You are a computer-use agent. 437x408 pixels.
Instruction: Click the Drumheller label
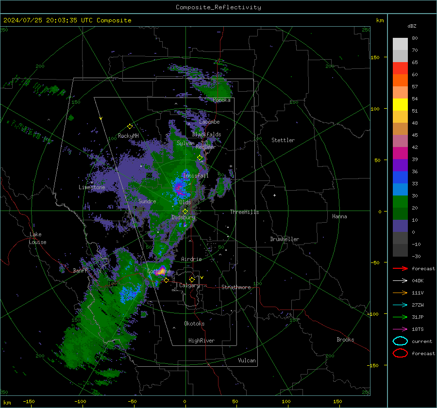click(285, 239)
